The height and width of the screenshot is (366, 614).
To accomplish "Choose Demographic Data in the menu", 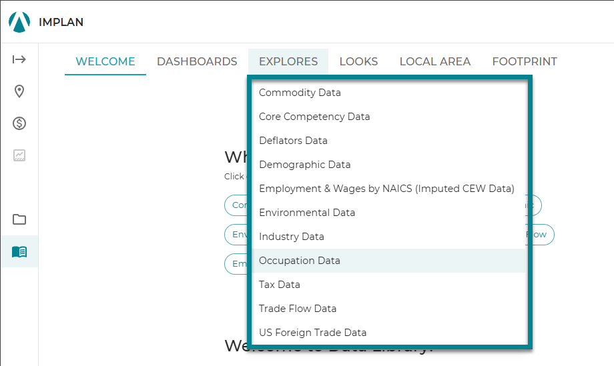I will tap(388, 165).
